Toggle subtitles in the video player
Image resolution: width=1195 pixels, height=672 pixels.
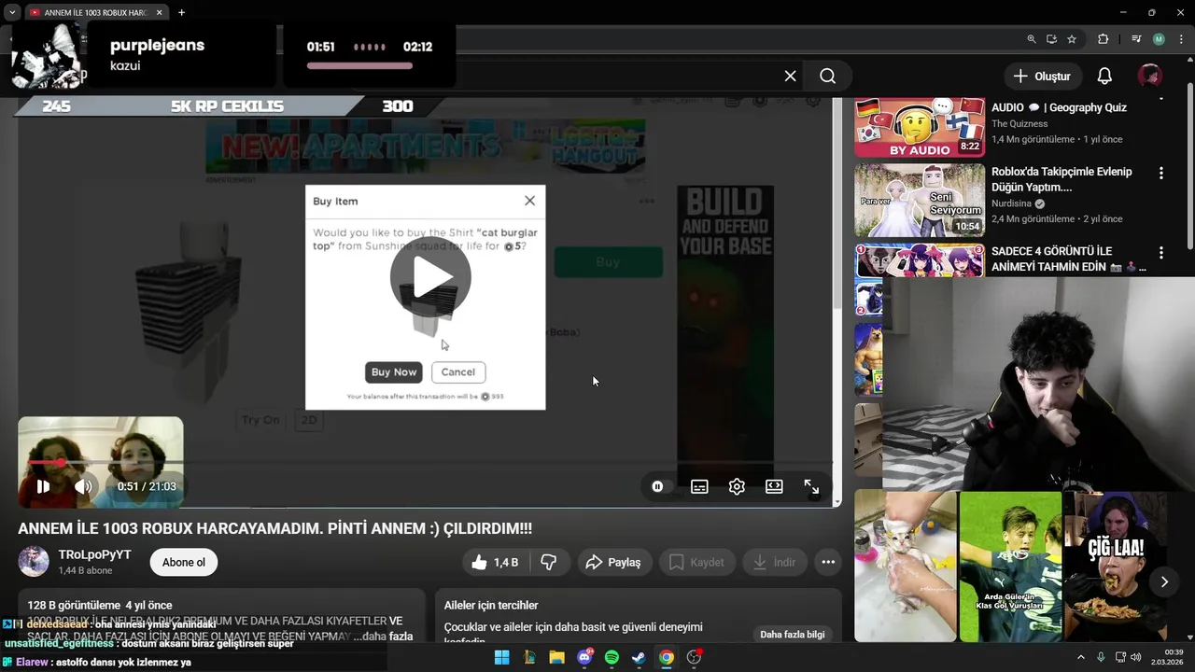[699, 486]
